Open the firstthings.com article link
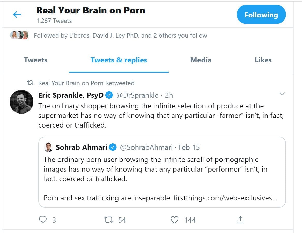The height and width of the screenshot is (233, 302). pos(225,198)
